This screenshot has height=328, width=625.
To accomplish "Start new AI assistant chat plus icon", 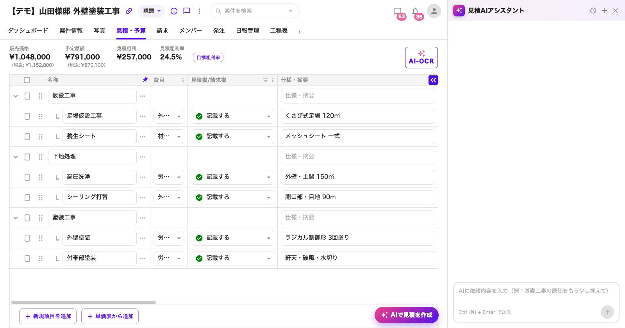I will click(604, 11).
